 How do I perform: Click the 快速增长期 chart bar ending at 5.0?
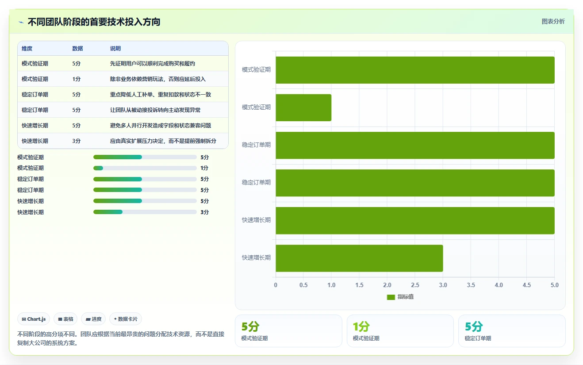point(415,220)
